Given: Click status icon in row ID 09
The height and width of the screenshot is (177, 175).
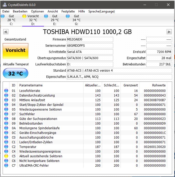Looking at the screenshot, I should 6,123.
